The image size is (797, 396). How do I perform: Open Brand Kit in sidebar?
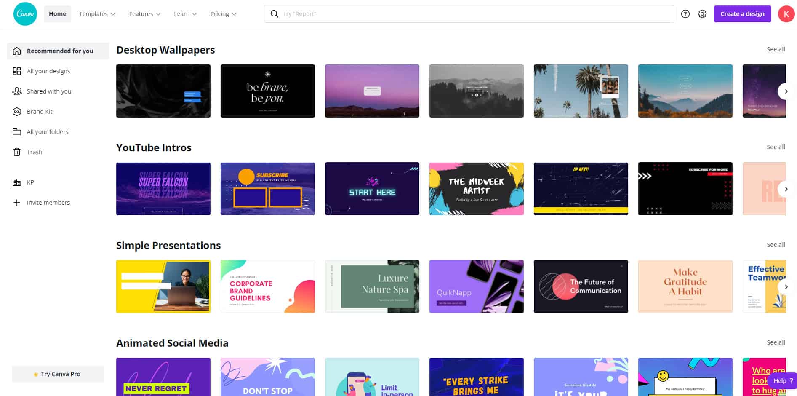(40, 112)
